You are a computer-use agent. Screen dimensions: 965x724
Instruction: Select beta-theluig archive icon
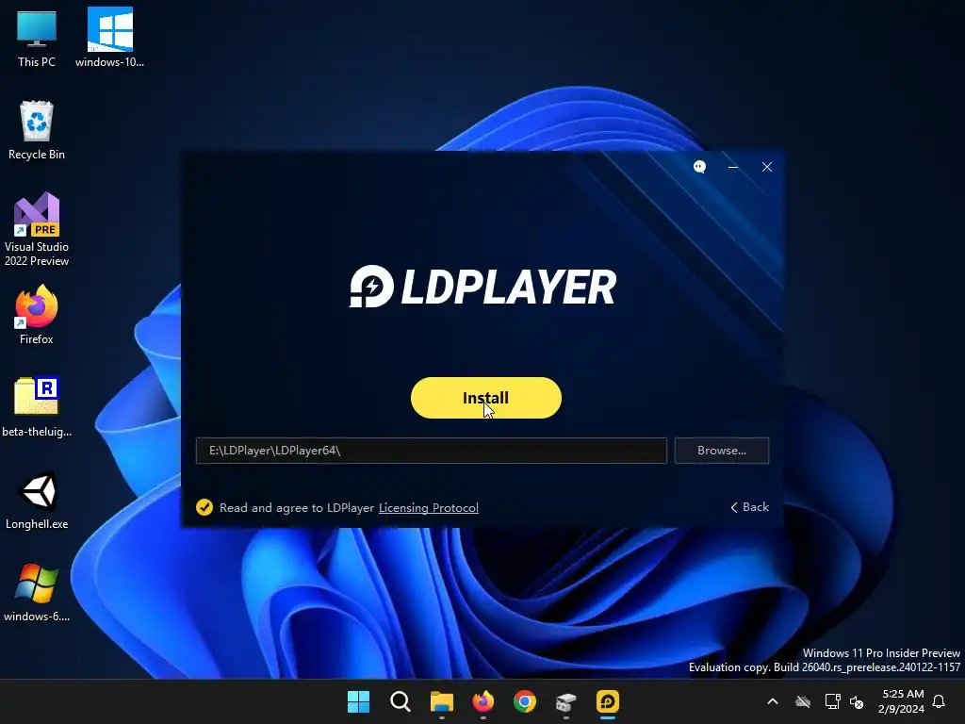(37, 407)
